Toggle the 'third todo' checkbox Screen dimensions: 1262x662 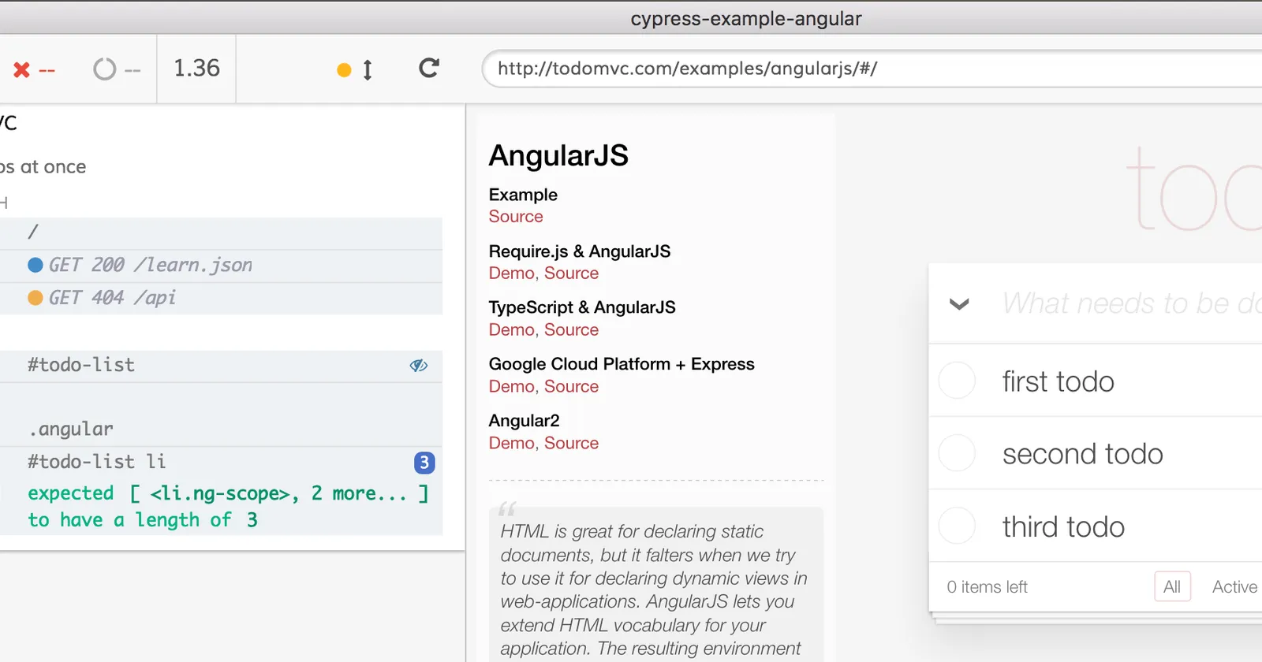957,526
